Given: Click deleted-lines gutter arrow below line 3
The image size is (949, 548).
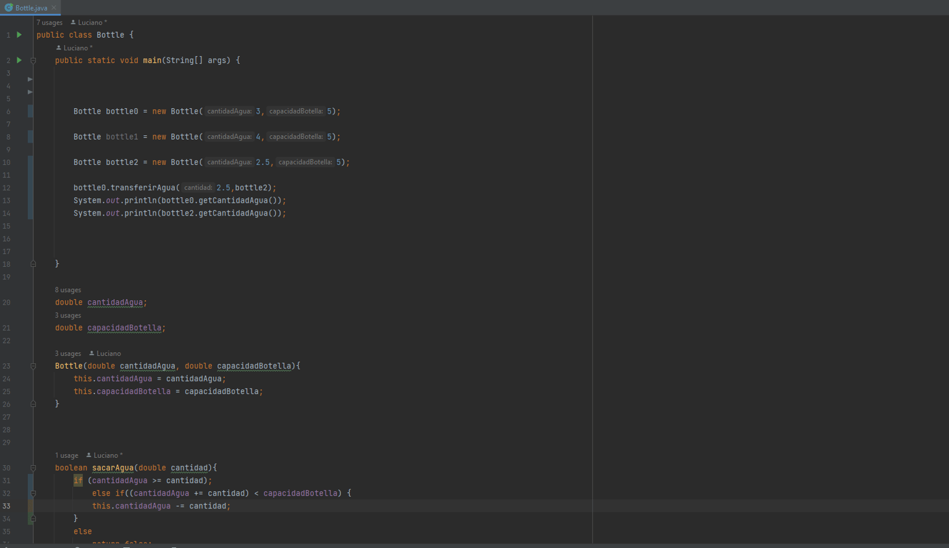Looking at the screenshot, I should (30, 79).
